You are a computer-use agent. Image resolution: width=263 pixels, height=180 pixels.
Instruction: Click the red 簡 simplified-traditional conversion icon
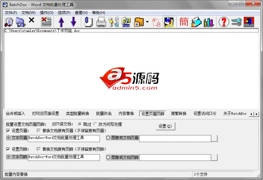184,22
